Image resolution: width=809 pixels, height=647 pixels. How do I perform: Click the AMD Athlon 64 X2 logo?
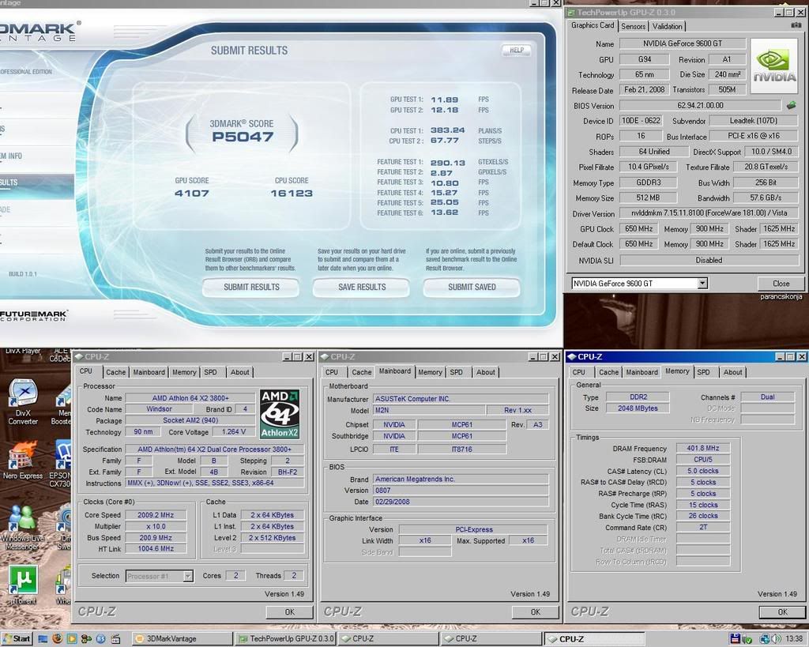(280, 415)
